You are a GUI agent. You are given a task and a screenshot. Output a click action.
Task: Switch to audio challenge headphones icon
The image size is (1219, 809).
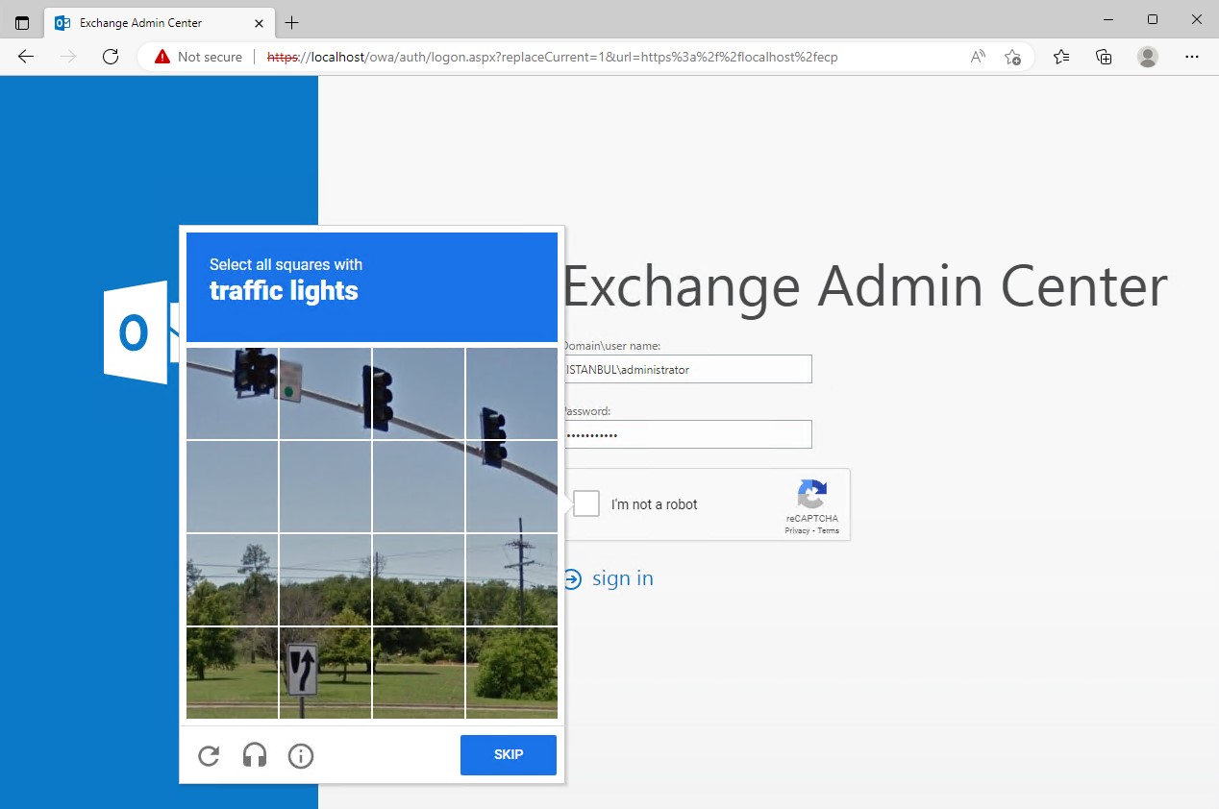tap(255, 756)
